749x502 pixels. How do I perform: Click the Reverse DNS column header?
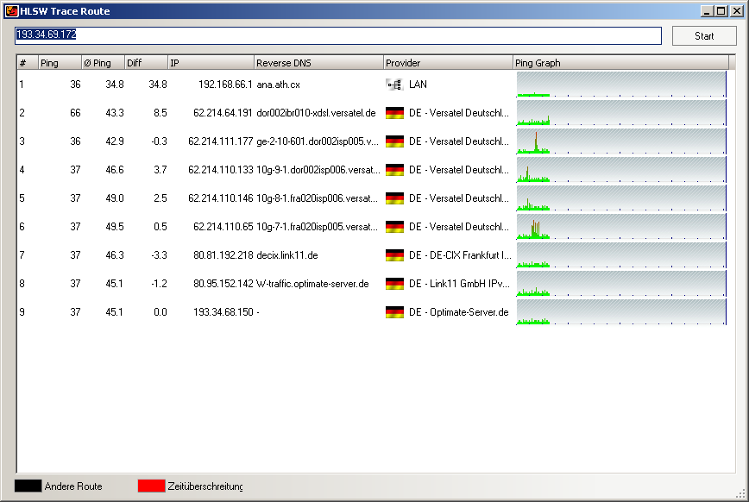318,63
